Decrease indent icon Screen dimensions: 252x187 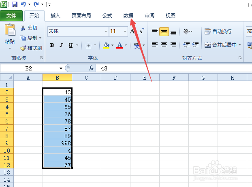186,45
